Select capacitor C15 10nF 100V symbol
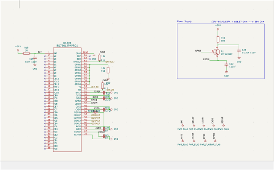The image size is (274, 170). tap(35, 58)
